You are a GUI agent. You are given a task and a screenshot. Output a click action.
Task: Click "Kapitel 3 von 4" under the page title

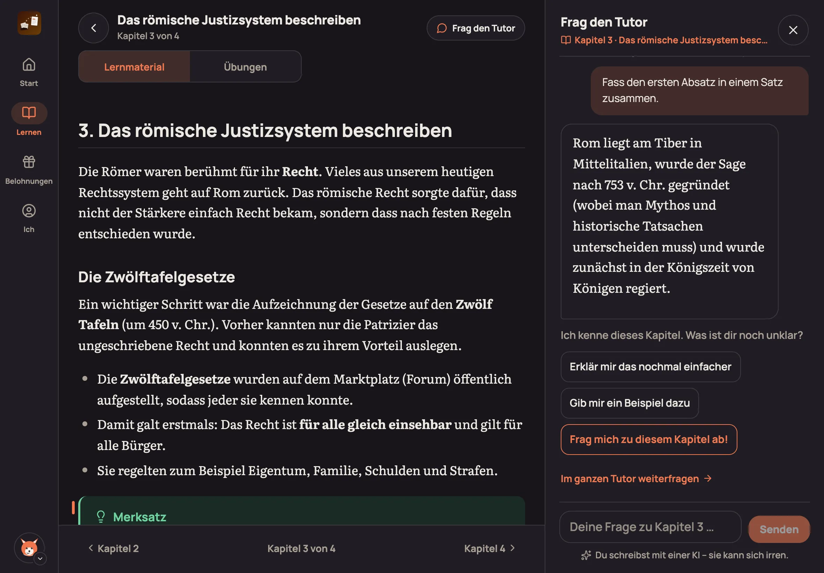point(148,36)
